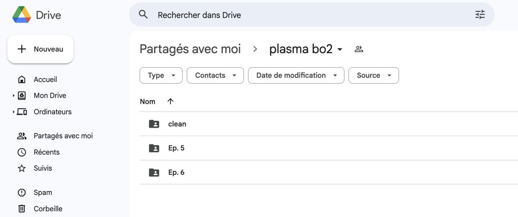Click the search magnifier icon
This screenshot has width=518, height=217.
point(143,15)
